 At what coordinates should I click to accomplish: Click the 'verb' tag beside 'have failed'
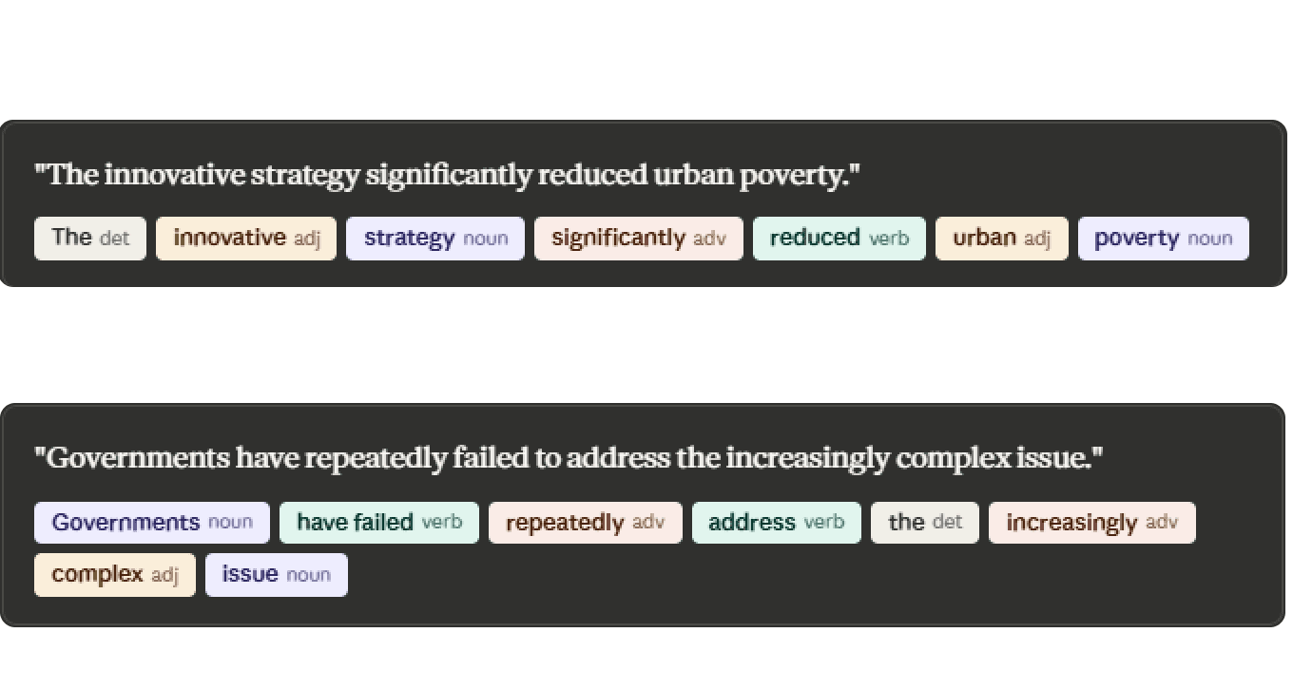tap(442, 523)
